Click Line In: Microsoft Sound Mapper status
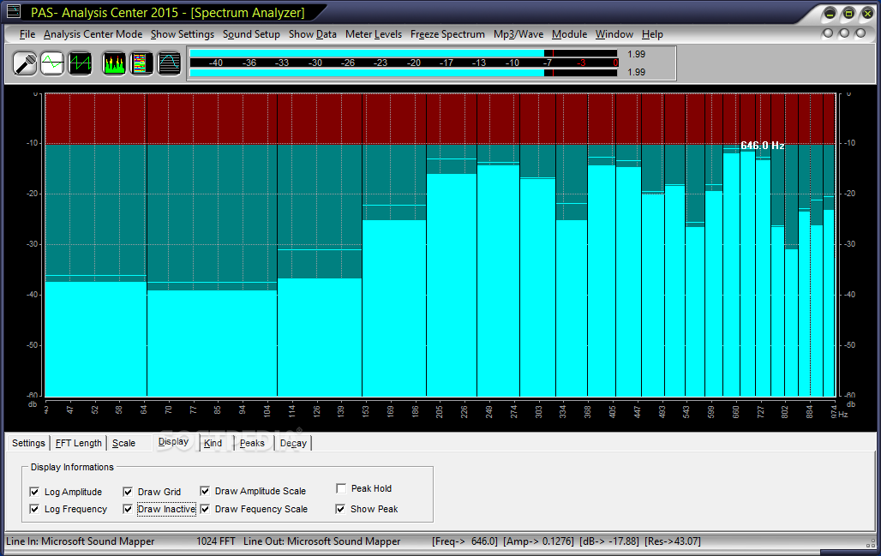Screen dimensions: 881x556 click(x=81, y=541)
